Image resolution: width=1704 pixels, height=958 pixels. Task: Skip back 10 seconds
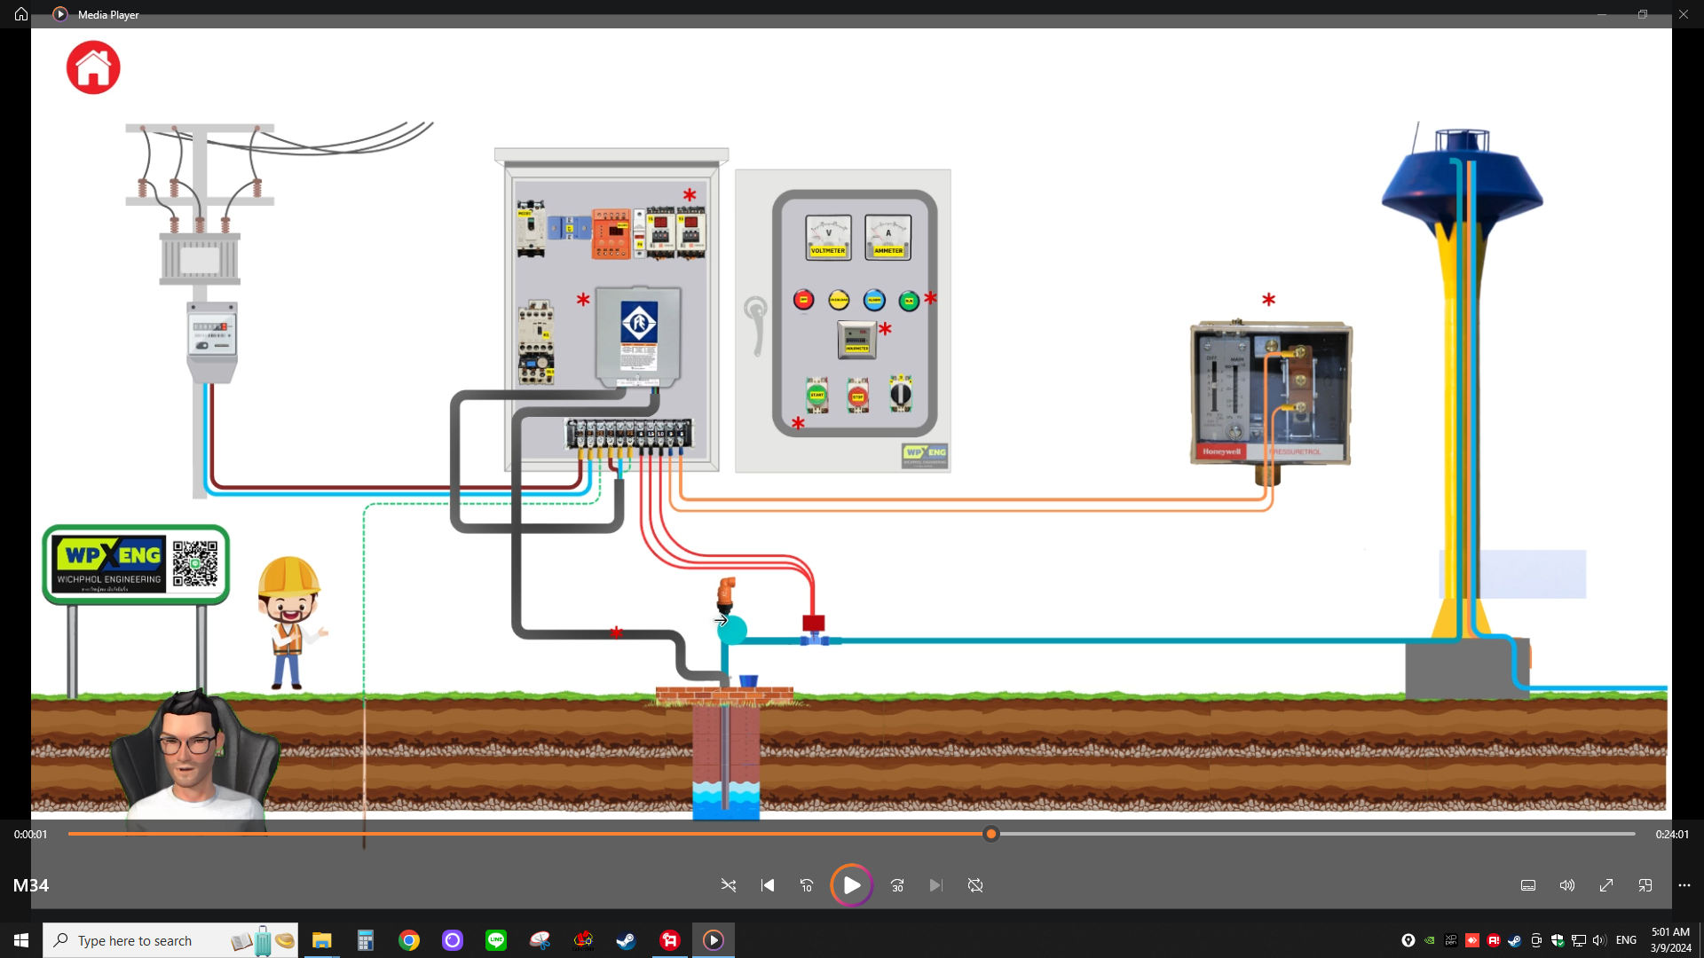pyautogui.click(x=807, y=885)
